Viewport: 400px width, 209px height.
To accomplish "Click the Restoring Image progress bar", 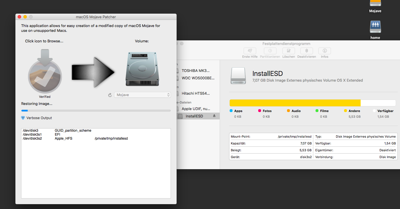I will point(96,110).
